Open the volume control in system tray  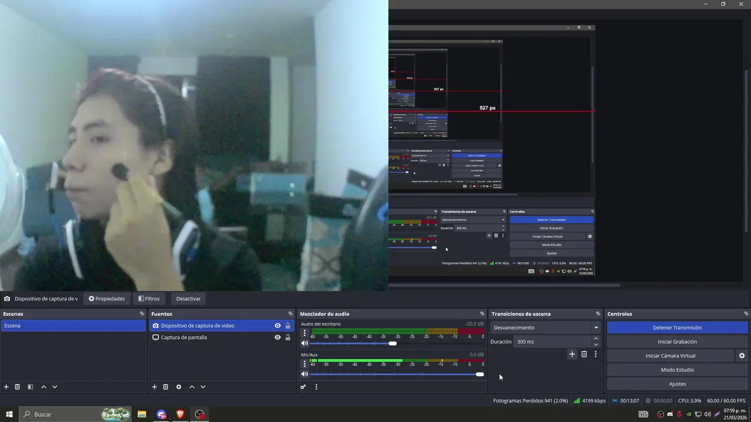[708, 414]
